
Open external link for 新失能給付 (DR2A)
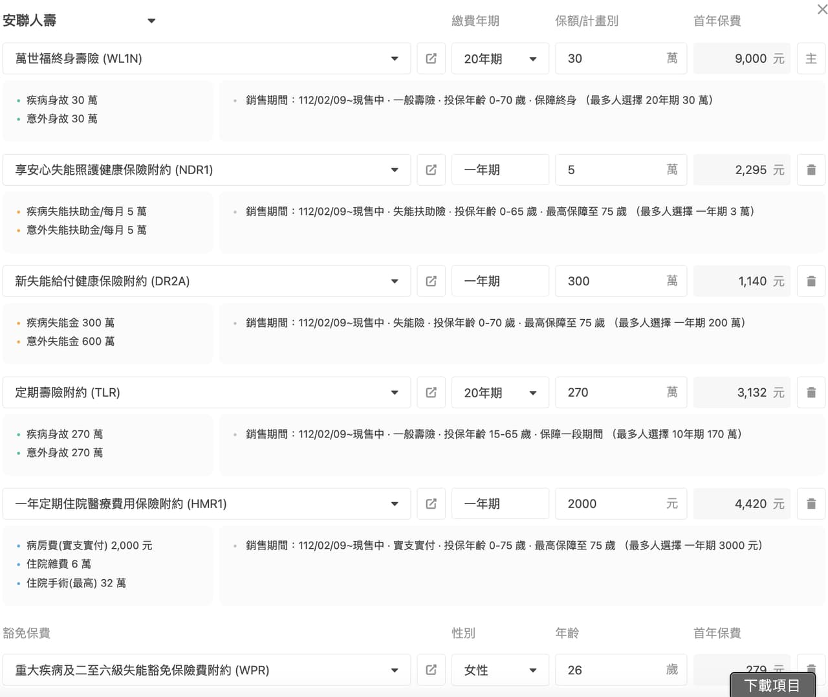tap(431, 282)
